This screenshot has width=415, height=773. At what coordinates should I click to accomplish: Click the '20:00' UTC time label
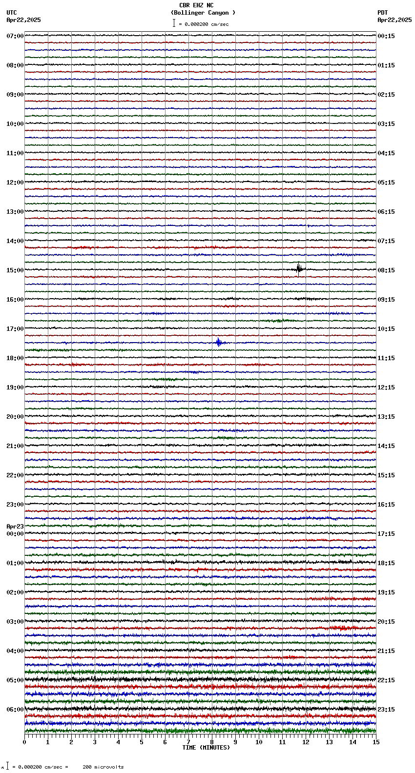point(15,417)
